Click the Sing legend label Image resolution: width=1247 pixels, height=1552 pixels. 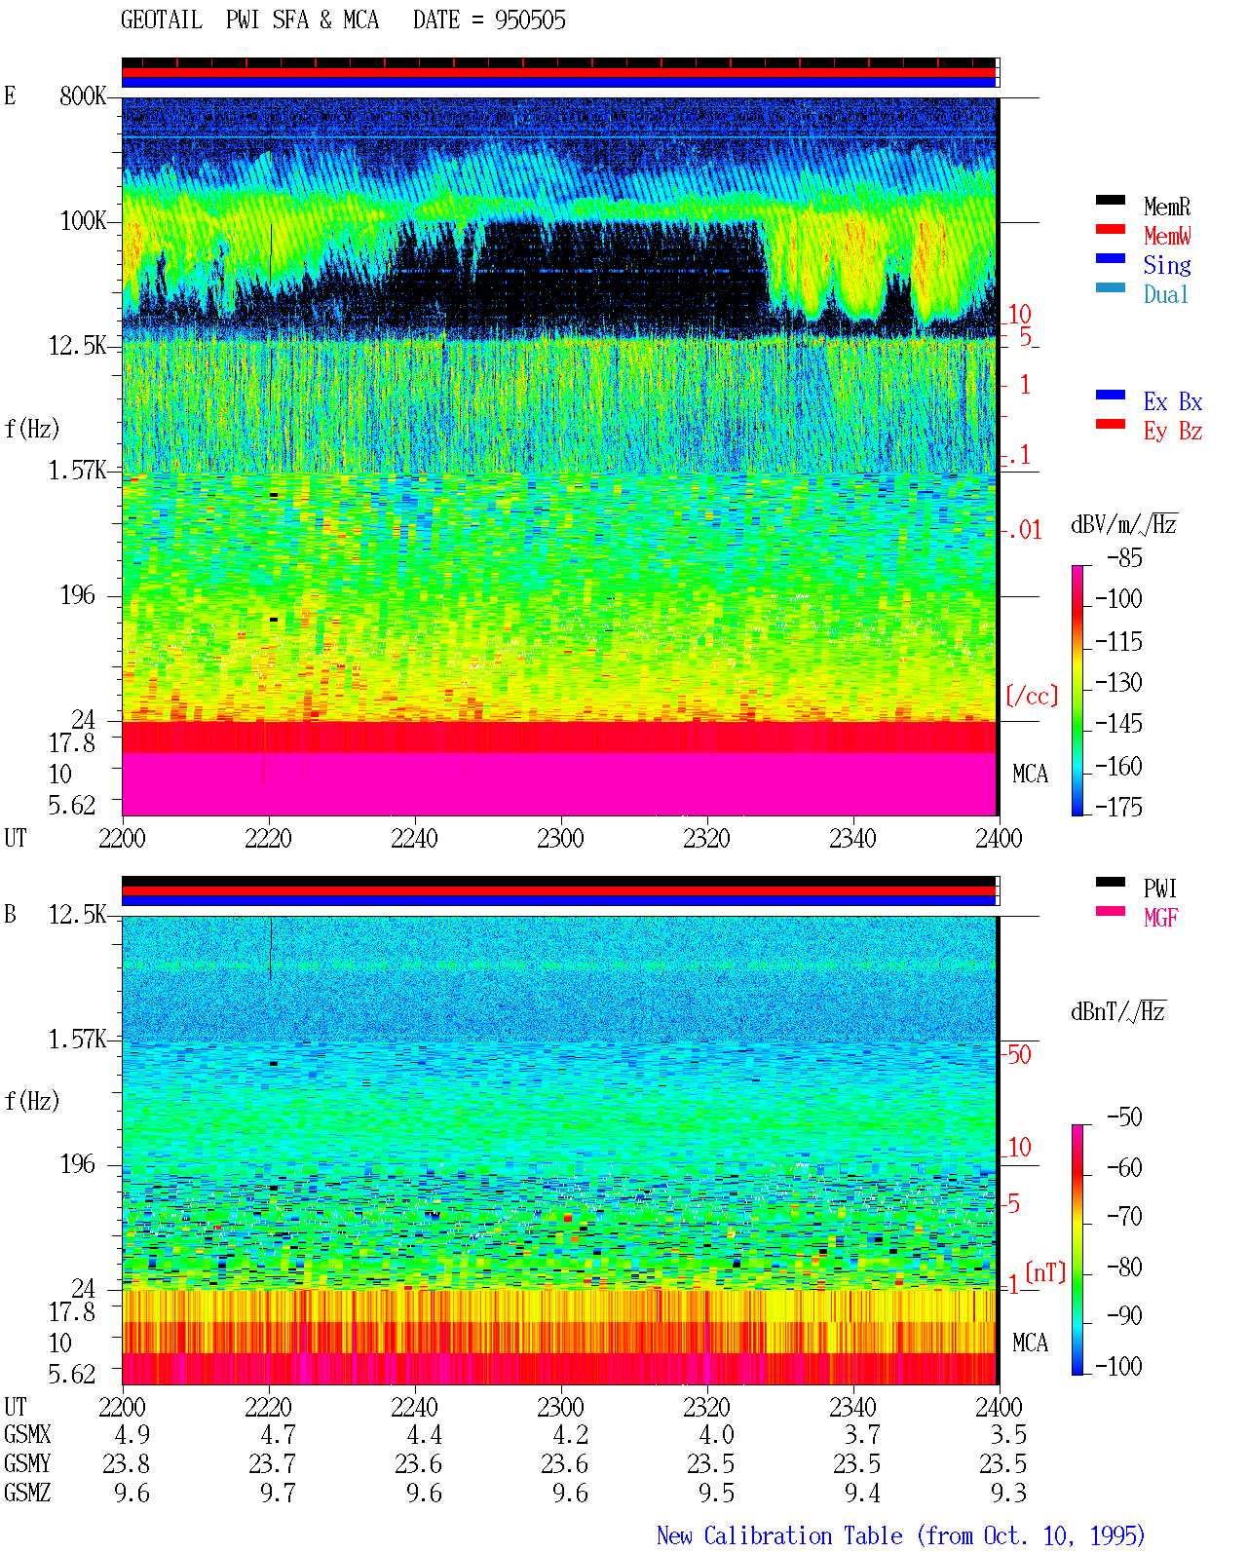1167,265
